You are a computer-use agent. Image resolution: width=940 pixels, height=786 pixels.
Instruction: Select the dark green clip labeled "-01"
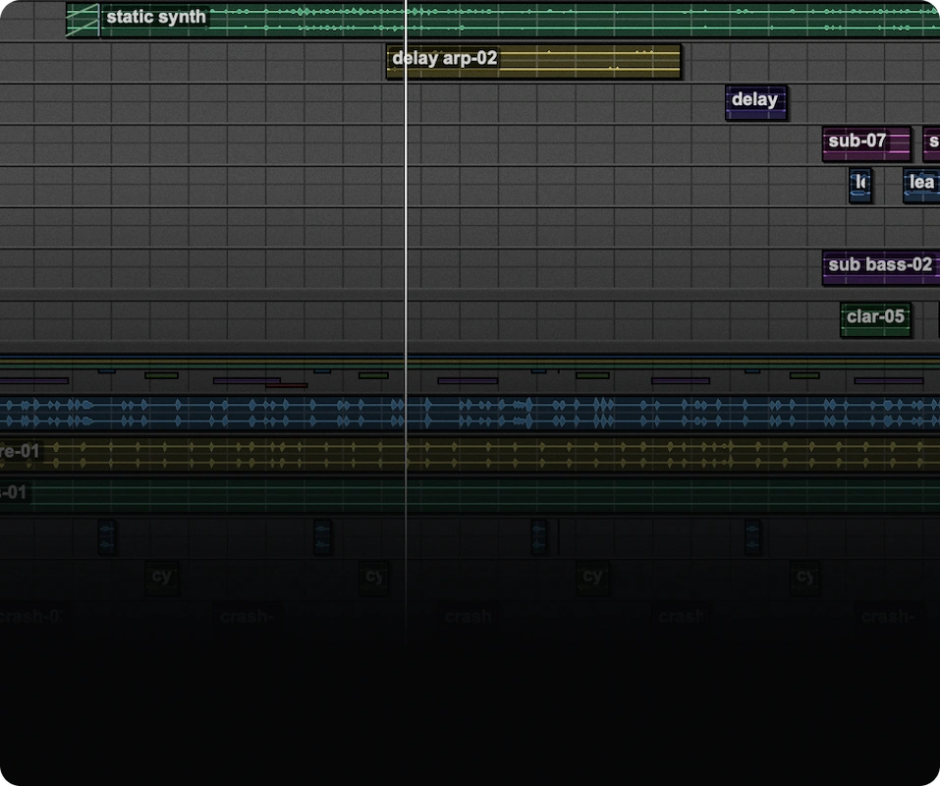[x=470, y=496]
